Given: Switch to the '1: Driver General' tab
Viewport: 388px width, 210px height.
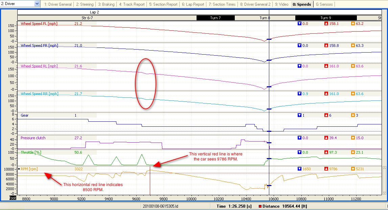Looking at the screenshot, I should pyautogui.click(x=58, y=4).
